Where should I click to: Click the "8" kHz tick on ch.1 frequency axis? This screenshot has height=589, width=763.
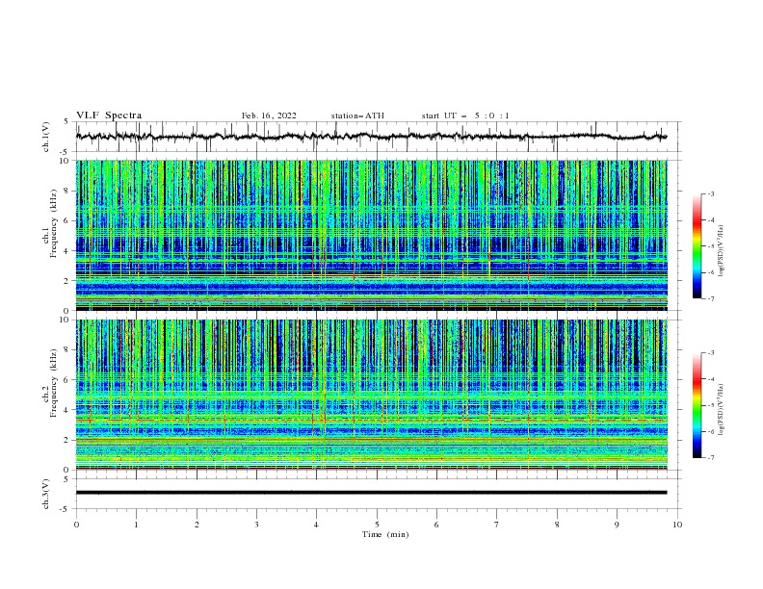pyautogui.click(x=67, y=191)
